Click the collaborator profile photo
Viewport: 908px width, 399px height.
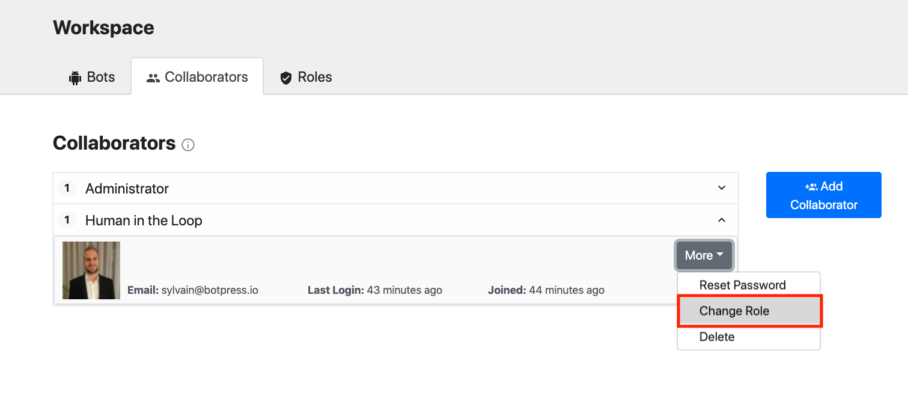(x=91, y=270)
